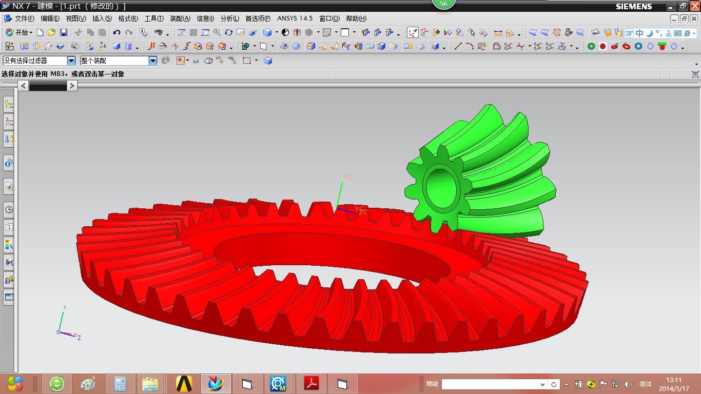Click the Measure distance ruler icon
The width and height of the screenshot is (701, 394).
pyautogui.click(x=498, y=32)
